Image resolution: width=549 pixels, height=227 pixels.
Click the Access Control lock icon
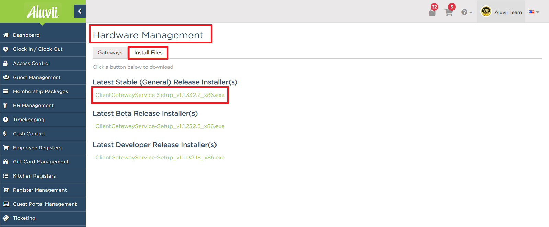5,63
